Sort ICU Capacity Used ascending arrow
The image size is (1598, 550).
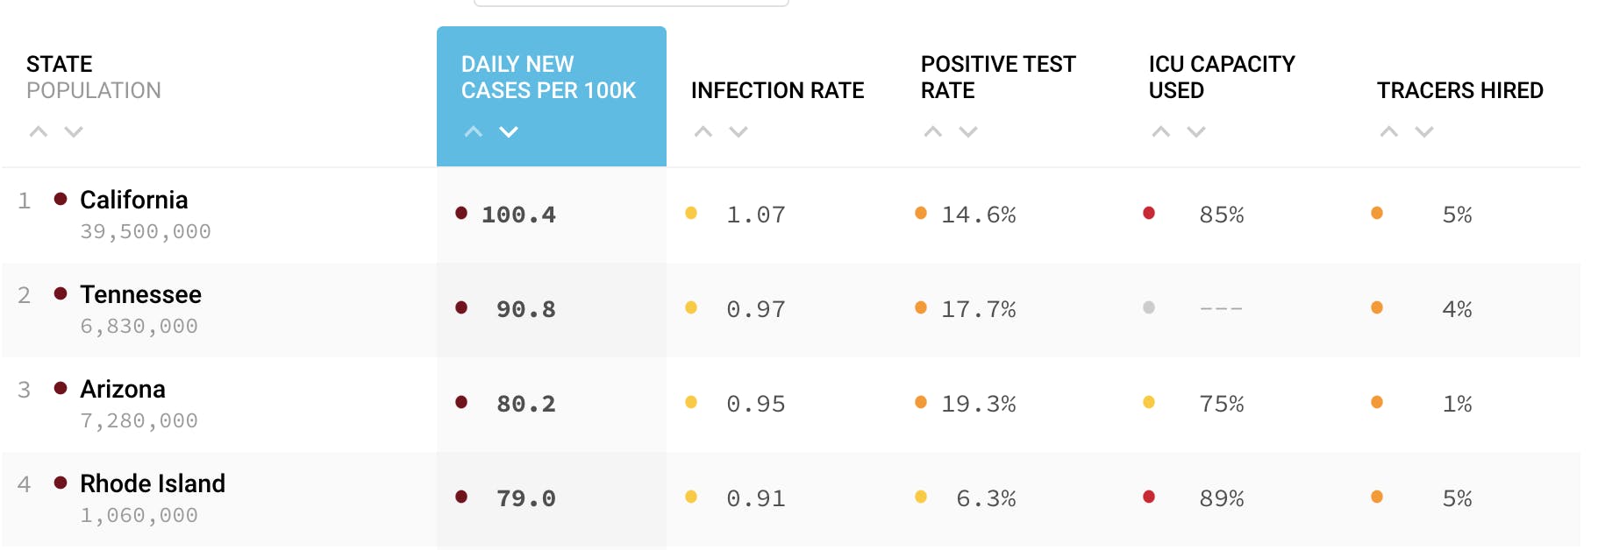(1161, 132)
